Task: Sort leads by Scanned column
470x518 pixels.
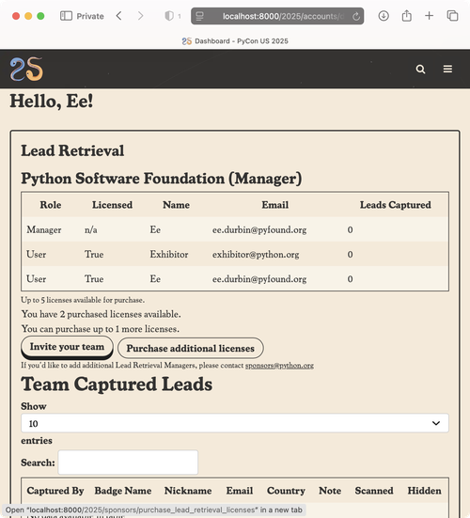Action: 374,491
